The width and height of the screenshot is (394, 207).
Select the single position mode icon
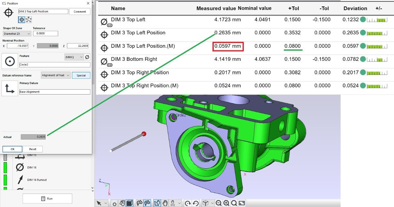22,20
